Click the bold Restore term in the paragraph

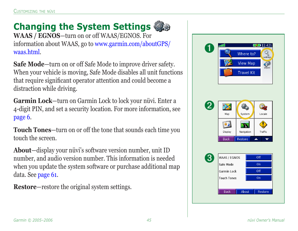coord(25,187)
